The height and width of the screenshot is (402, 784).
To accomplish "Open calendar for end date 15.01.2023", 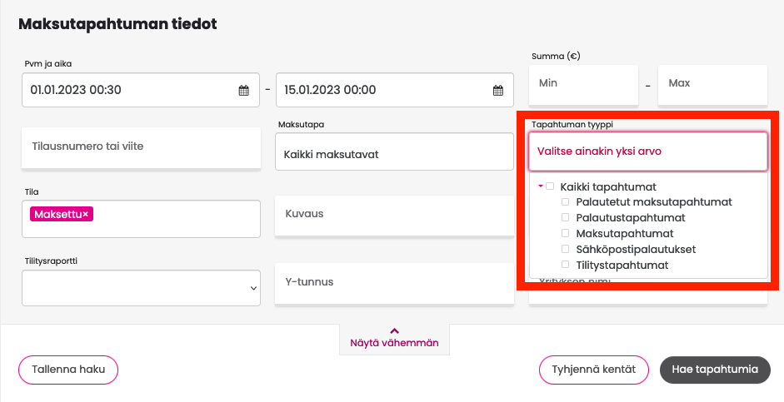I will pos(498,91).
